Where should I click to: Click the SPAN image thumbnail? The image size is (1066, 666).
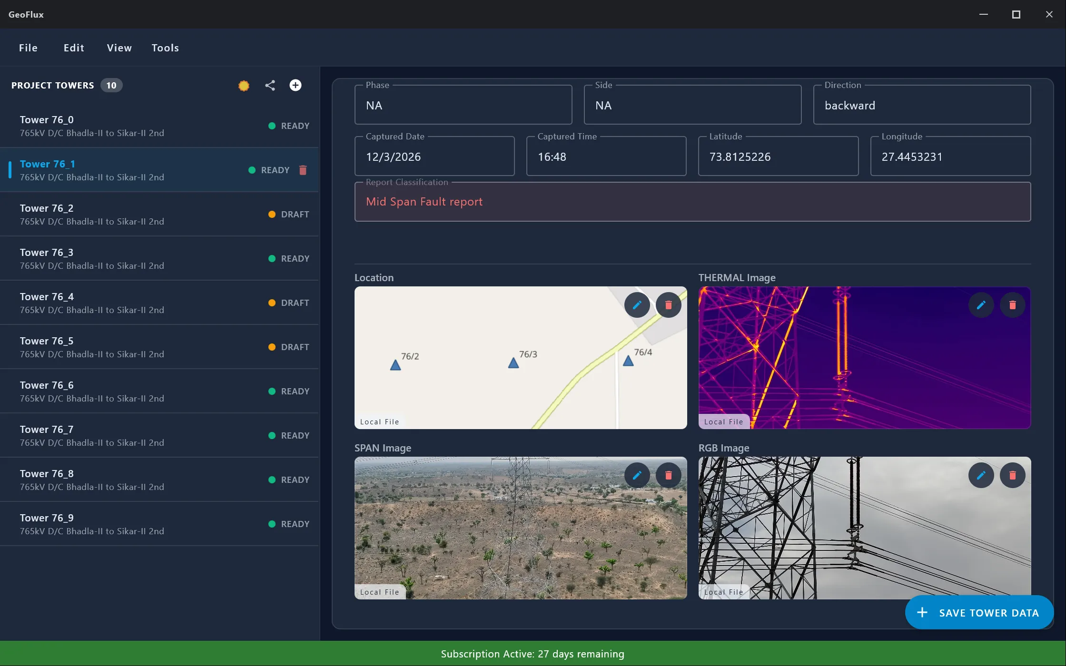(x=521, y=528)
